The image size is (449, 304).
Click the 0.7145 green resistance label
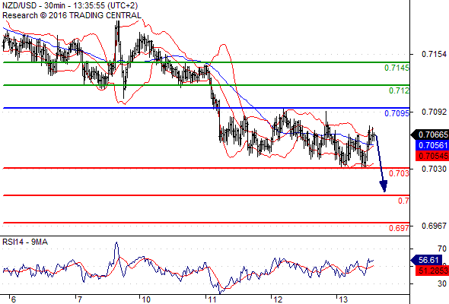pos(396,68)
